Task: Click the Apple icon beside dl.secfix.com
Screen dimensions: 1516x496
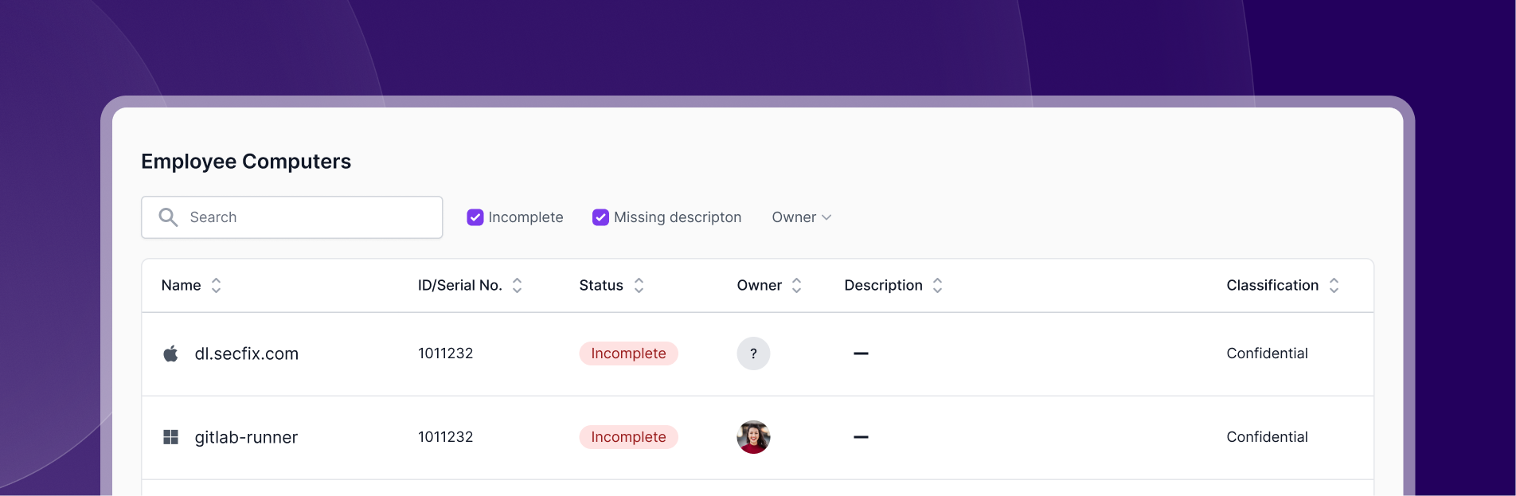Action: click(170, 353)
